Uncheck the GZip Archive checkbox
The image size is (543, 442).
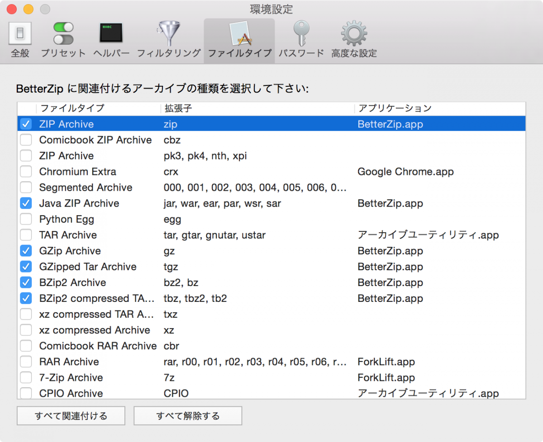tap(26, 251)
